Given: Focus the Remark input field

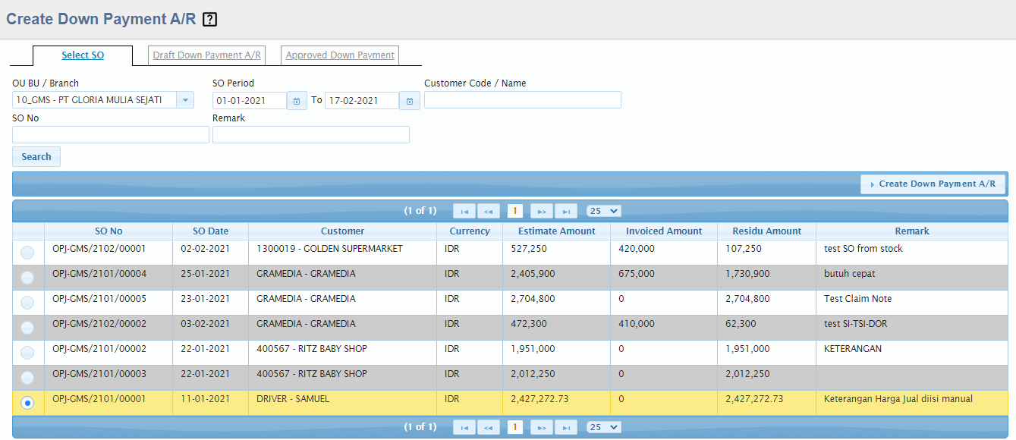Looking at the screenshot, I should [311, 135].
